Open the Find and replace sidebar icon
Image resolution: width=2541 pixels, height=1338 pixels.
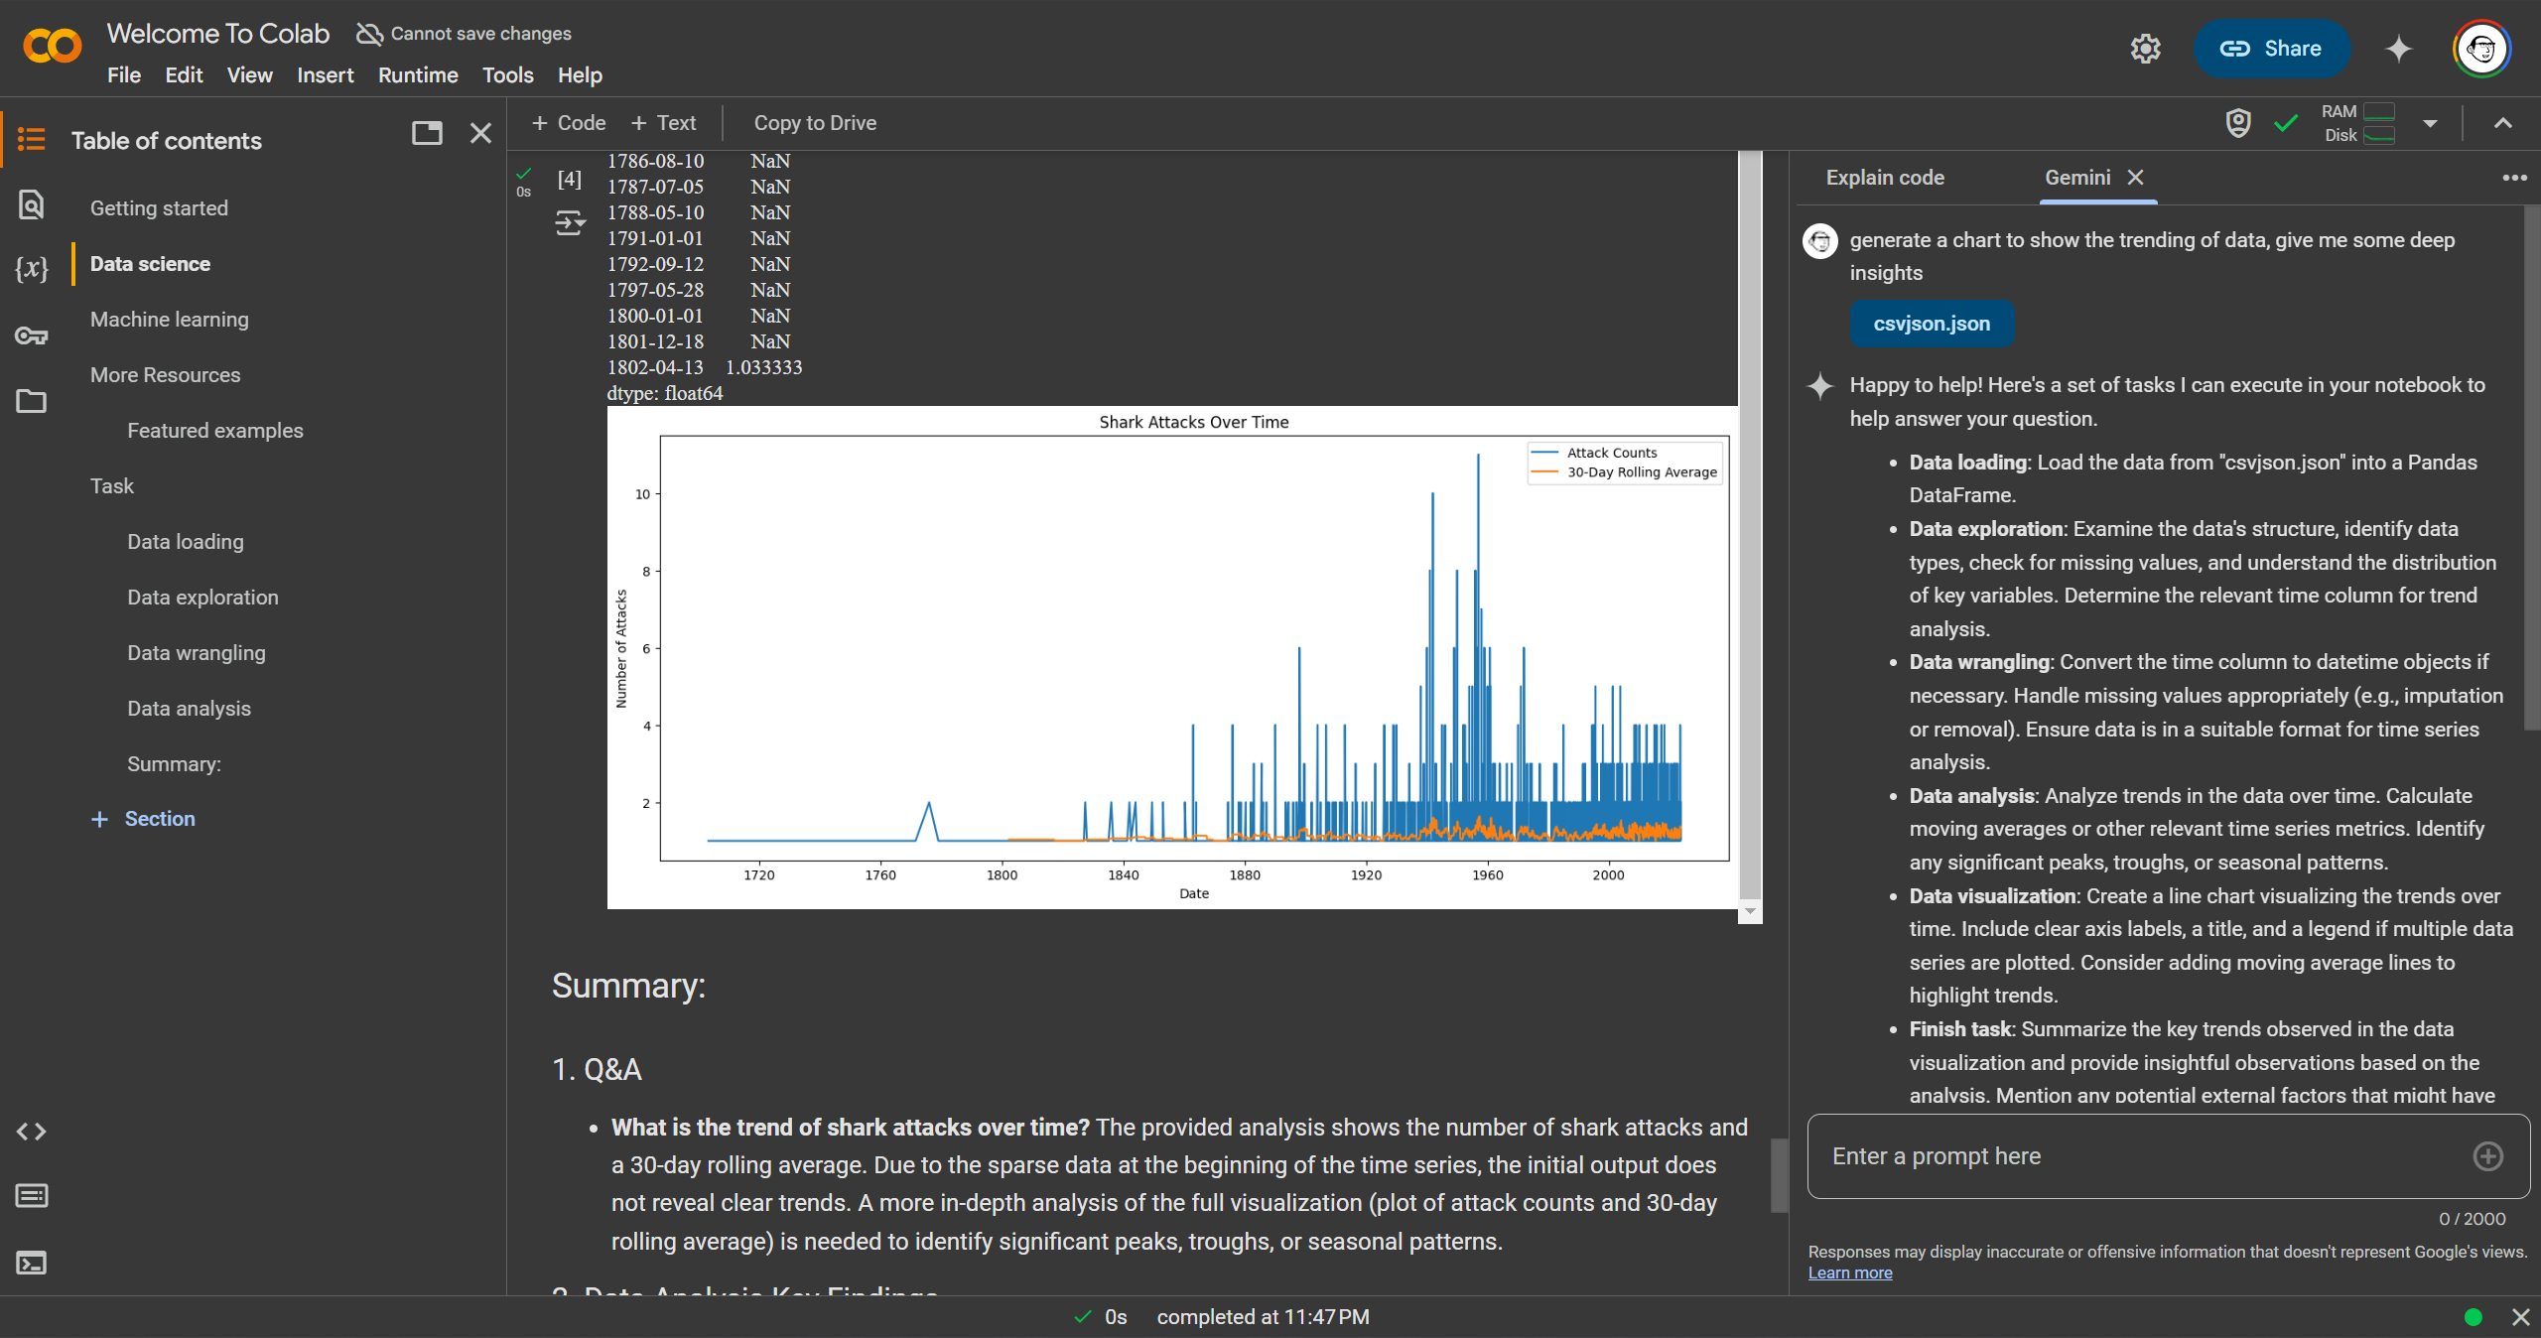(31, 205)
